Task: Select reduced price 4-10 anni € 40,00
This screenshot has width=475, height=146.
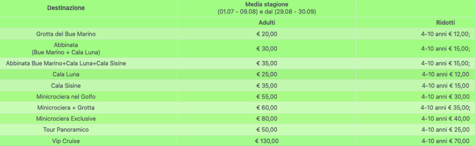Action: click(x=445, y=119)
